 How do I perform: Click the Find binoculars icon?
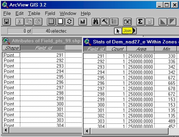coord(96,22)
